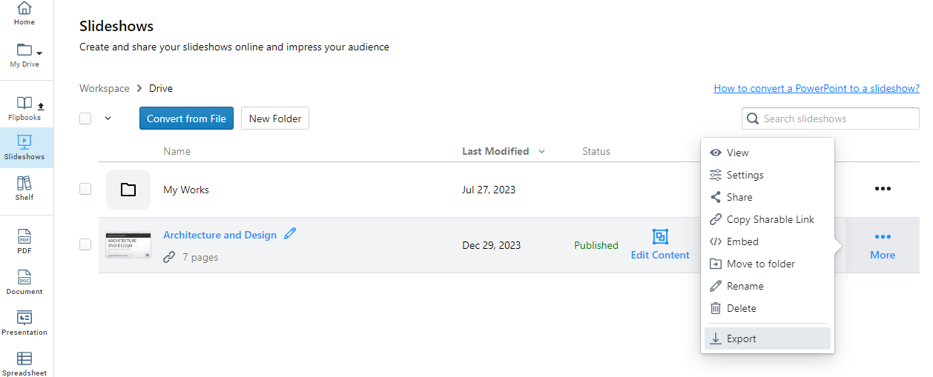The height and width of the screenshot is (377, 933).
Task: Open the PowerPoint to slideshow help link
Action: point(817,88)
